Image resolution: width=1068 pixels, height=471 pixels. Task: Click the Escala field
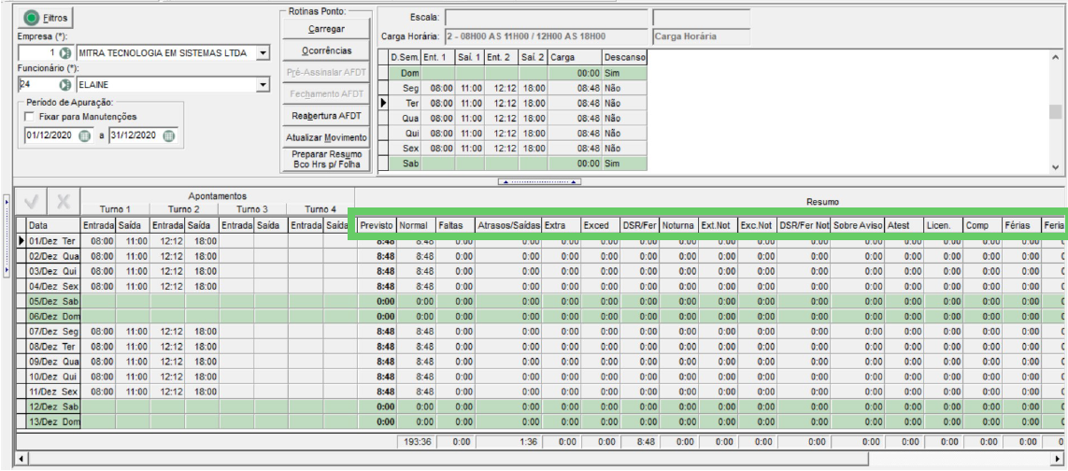click(547, 17)
